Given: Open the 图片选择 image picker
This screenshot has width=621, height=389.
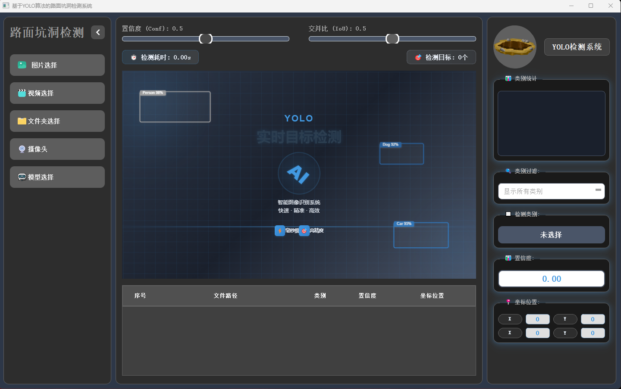Looking at the screenshot, I should point(57,65).
